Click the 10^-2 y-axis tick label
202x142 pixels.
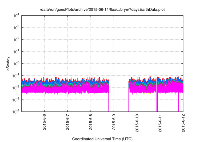[16, 87]
